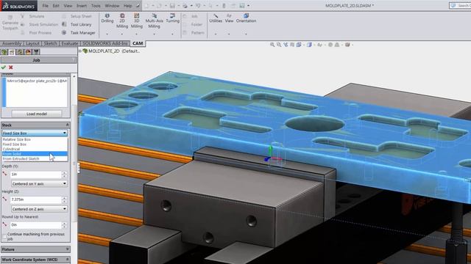Open the View menu
Viewport: 471px width, 264px height.
68,6
